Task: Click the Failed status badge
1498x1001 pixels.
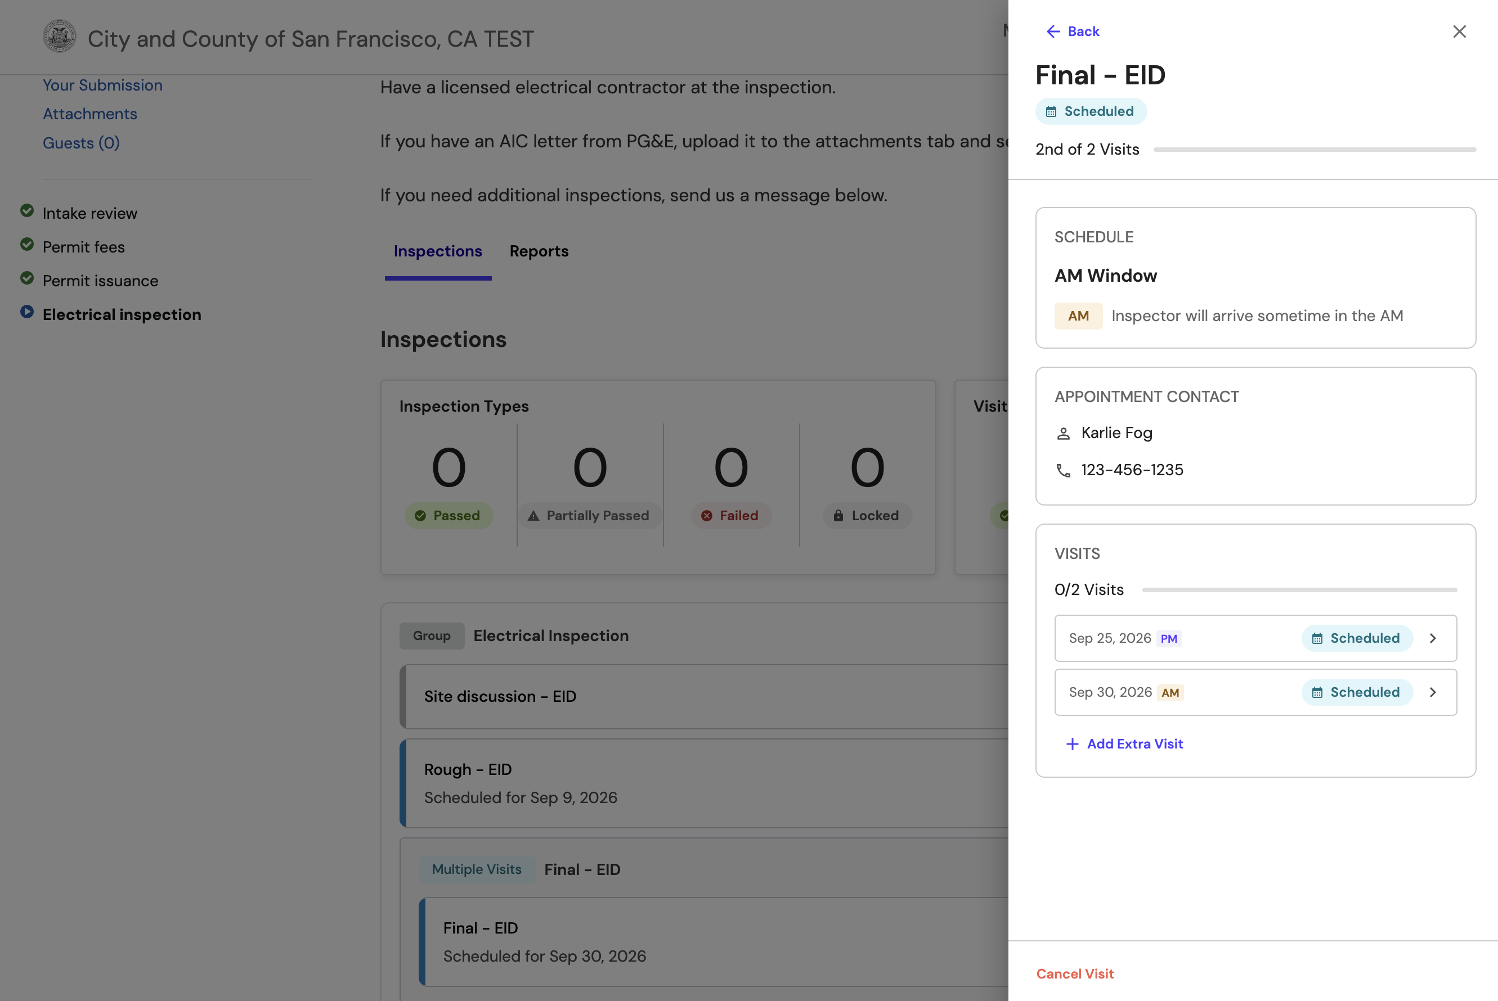Action: coord(731,516)
